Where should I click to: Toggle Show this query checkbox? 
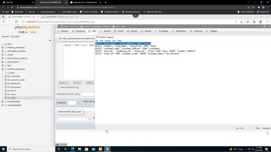tap(81, 101)
